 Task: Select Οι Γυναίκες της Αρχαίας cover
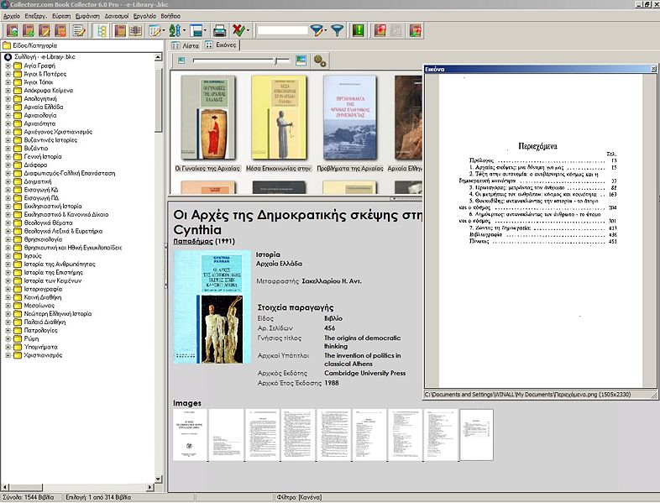pyautogui.click(x=207, y=118)
